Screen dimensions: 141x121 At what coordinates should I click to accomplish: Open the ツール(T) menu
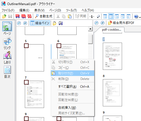[71, 10]
